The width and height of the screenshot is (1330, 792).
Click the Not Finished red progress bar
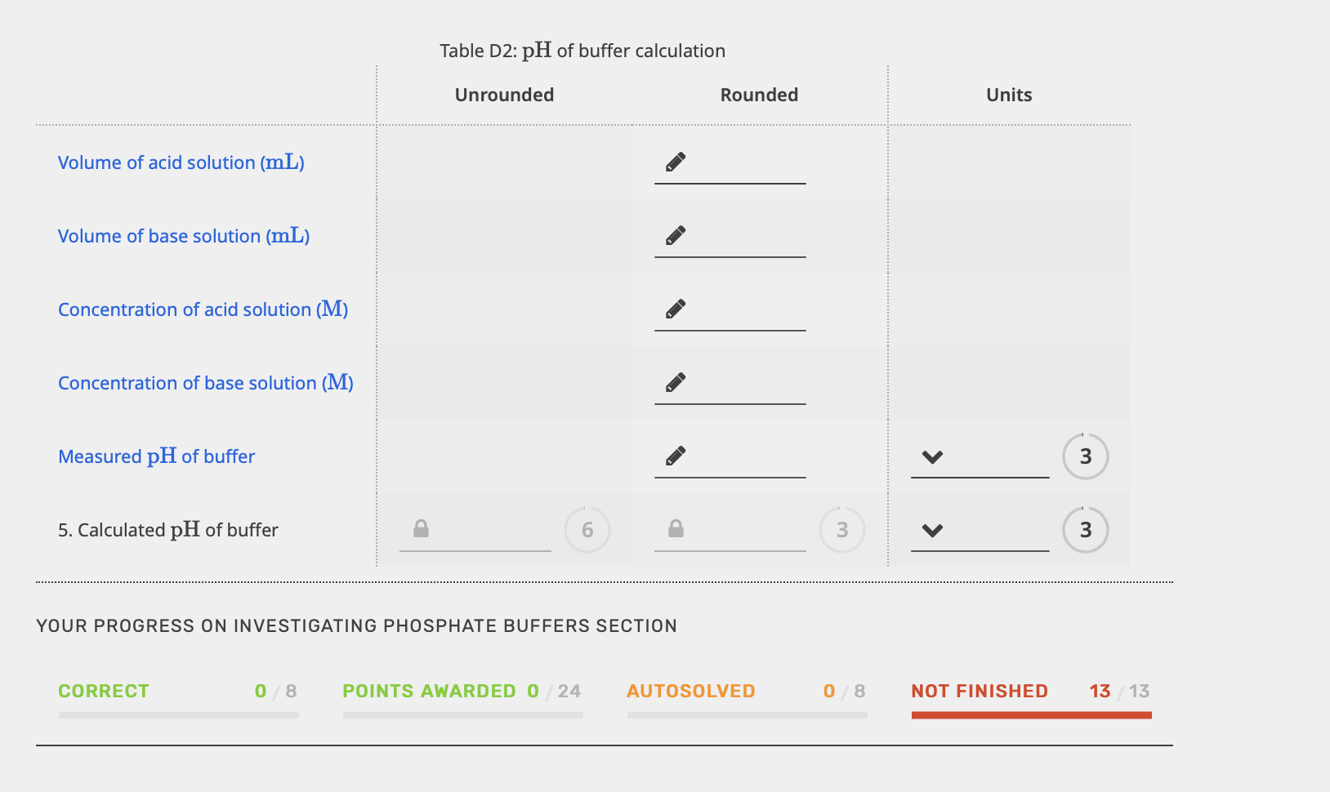click(1031, 715)
